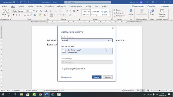Adjust the zoom slider in status bar
Viewport: 173px width, 97px height.
(x=159, y=91)
